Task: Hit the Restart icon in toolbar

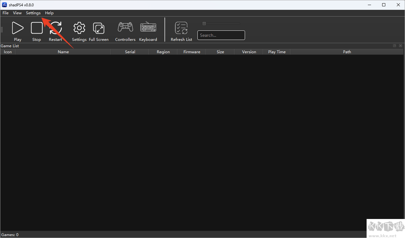Action: pyautogui.click(x=56, y=28)
